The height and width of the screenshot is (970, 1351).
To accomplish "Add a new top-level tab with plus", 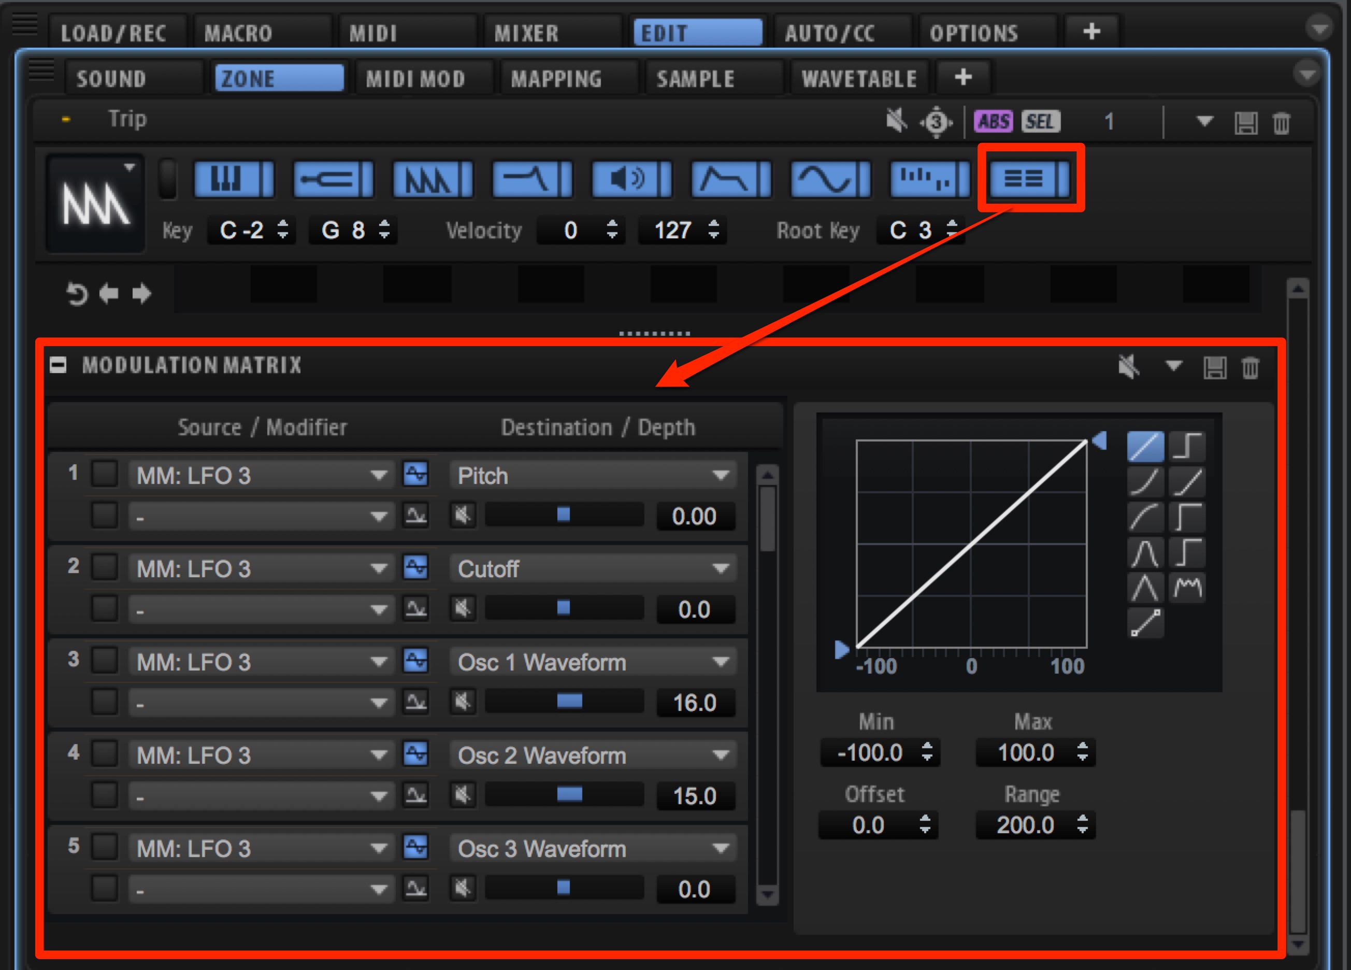I will 1091,31.
